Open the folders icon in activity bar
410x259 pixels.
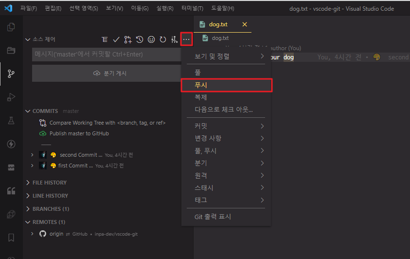click(x=11, y=50)
